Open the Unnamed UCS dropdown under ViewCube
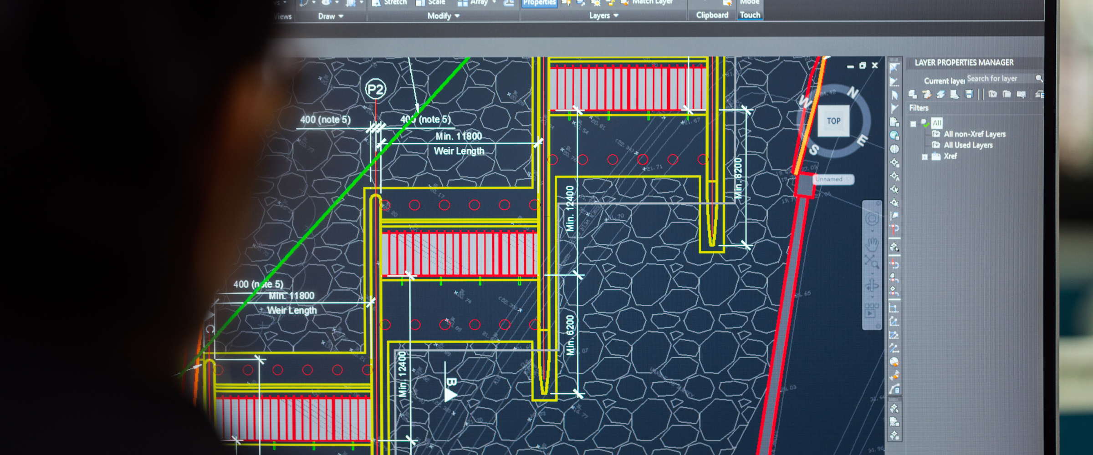Image resolution: width=1093 pixels, height=455 pixels. pos(848,179)
